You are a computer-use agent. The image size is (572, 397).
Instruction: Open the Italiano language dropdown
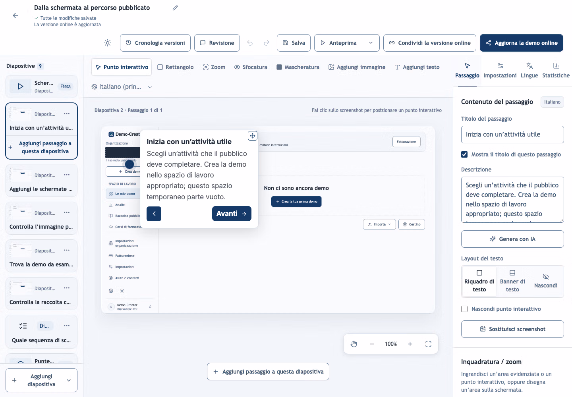pyautogui.click(x=122, y=87)
